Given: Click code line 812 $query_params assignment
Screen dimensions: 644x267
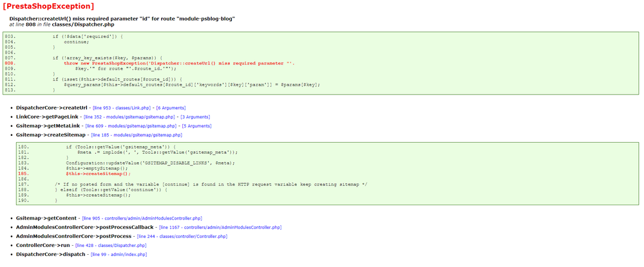Looking at the screenshot, I should [x=192, y=84].
